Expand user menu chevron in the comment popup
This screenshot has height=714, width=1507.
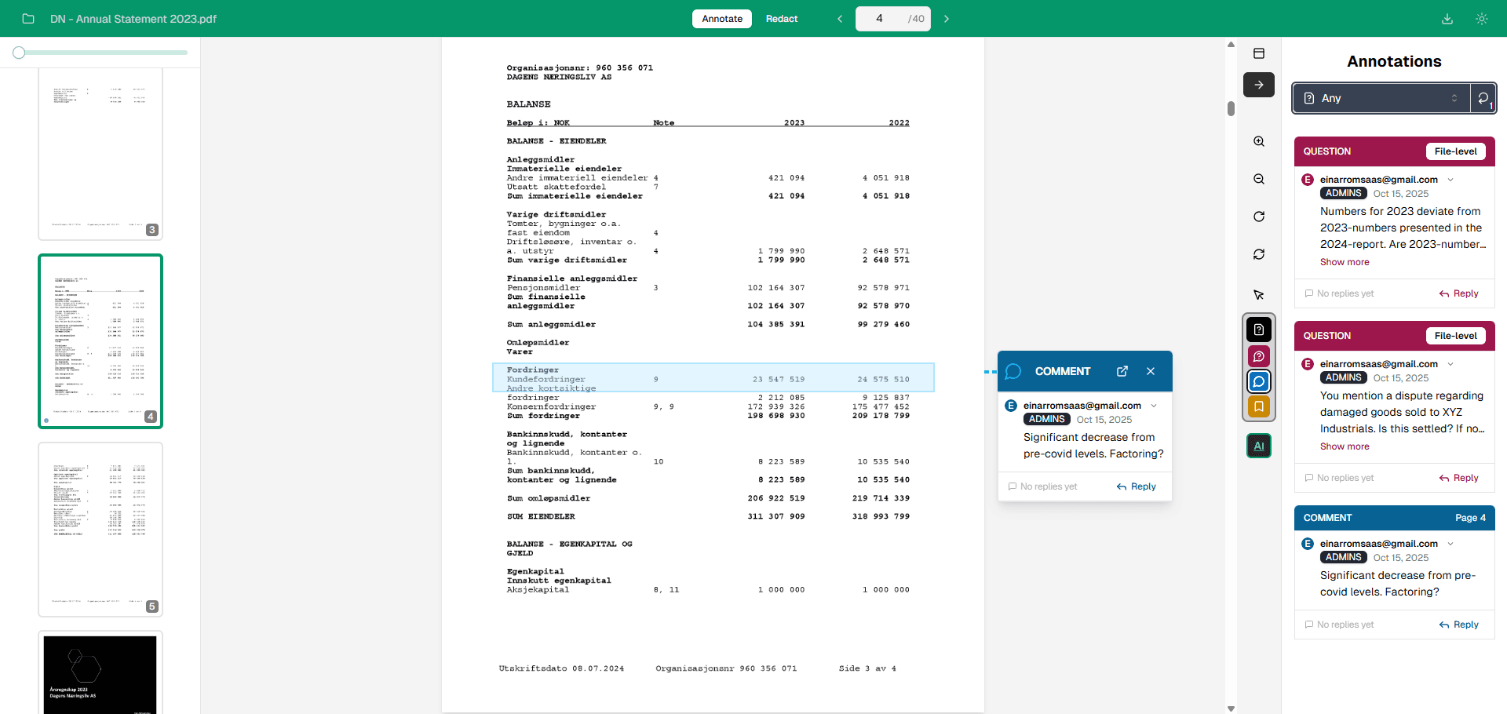tap(1154, 406)
